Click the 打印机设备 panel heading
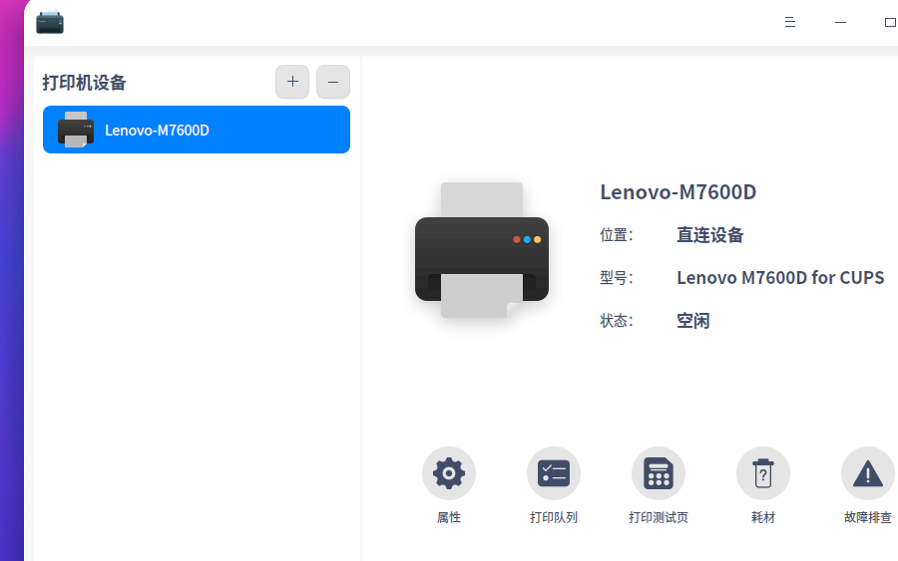The width and height of the screenshot is (898, 561). click(x=84, y=83)
